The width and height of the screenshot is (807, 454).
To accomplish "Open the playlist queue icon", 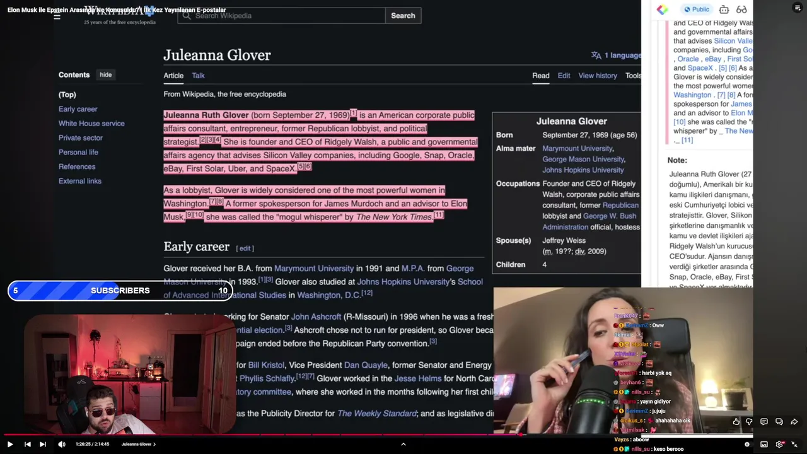I will pyautogui.click(x=797, y=8).
